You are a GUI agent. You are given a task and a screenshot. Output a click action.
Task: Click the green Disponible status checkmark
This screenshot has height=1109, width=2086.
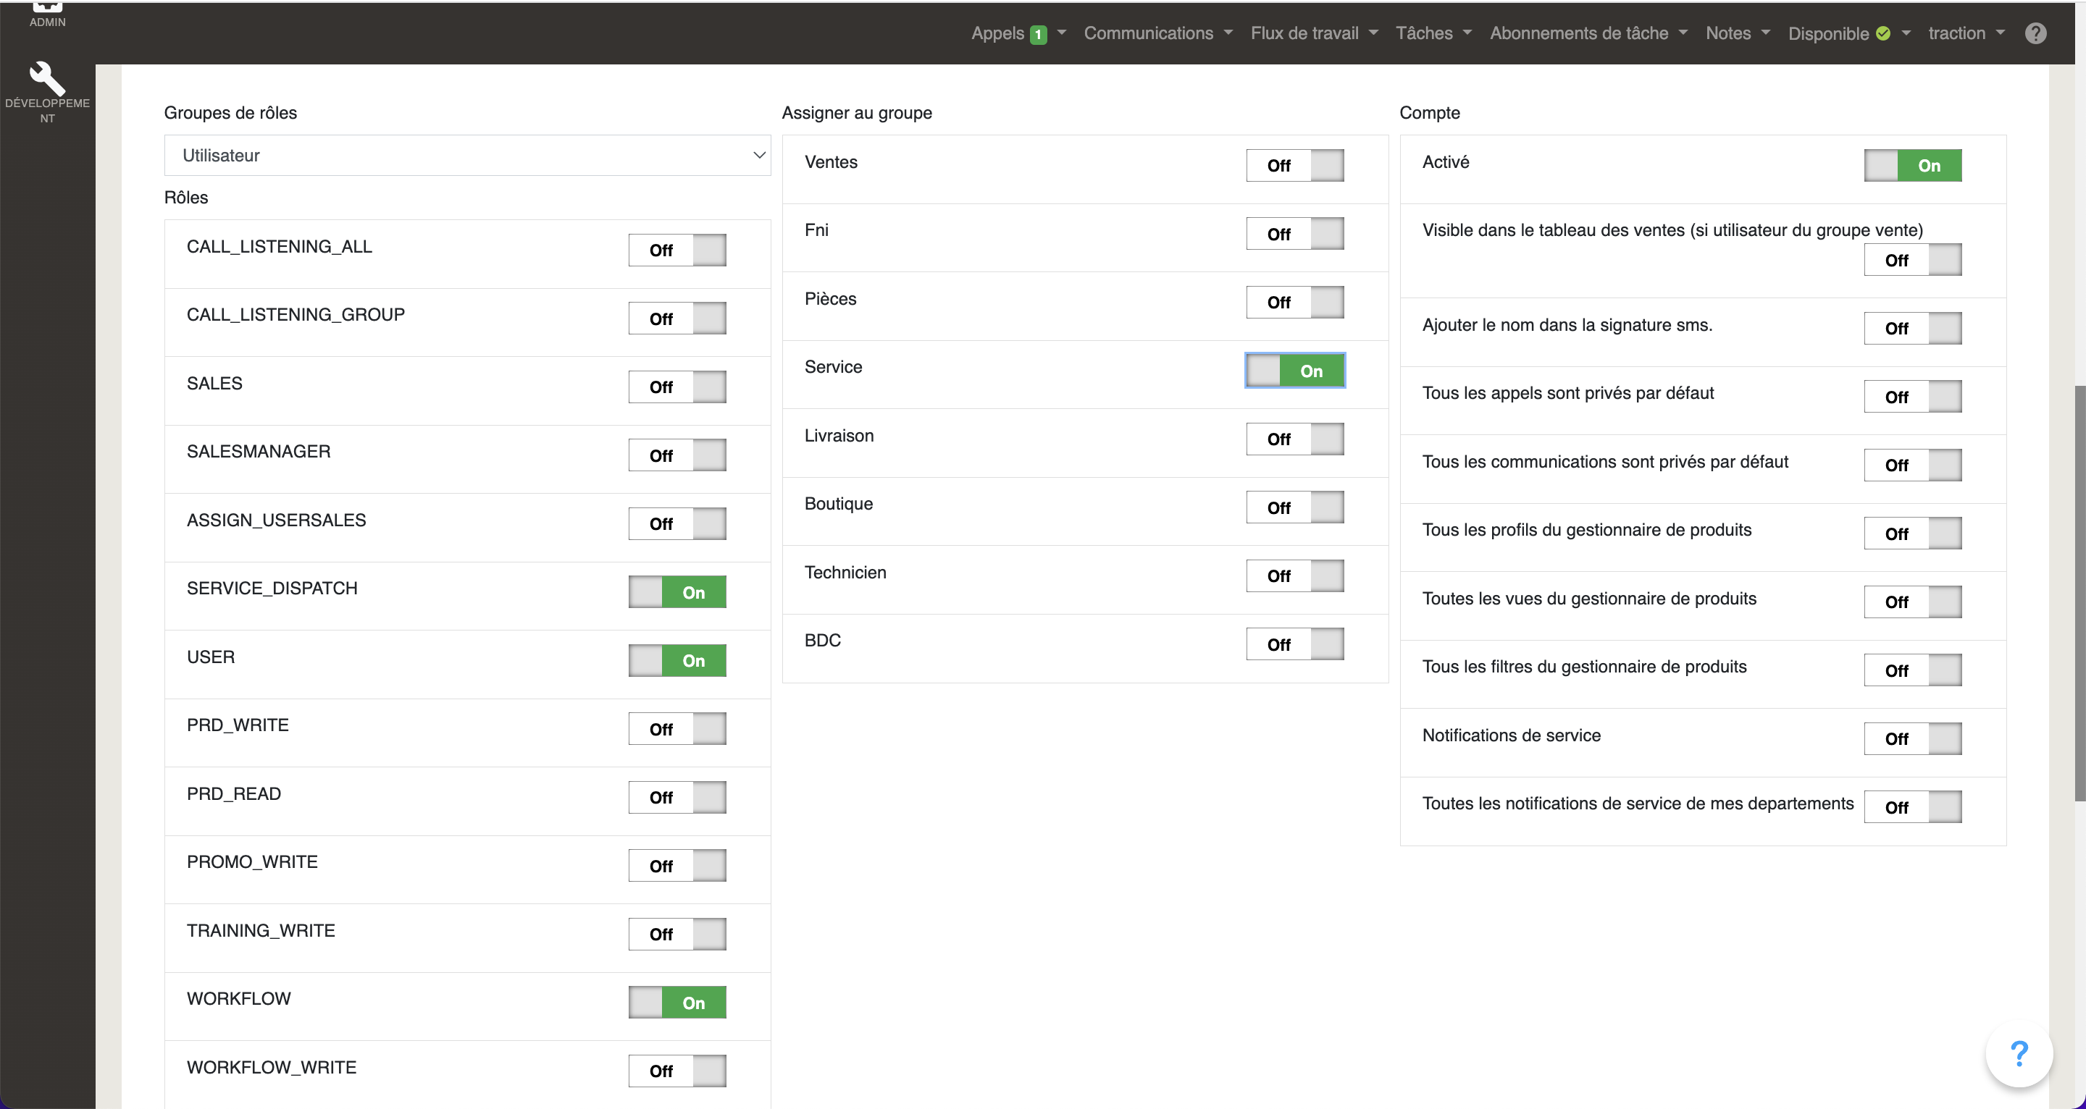pyautogui.click(x=1882, y=33)
